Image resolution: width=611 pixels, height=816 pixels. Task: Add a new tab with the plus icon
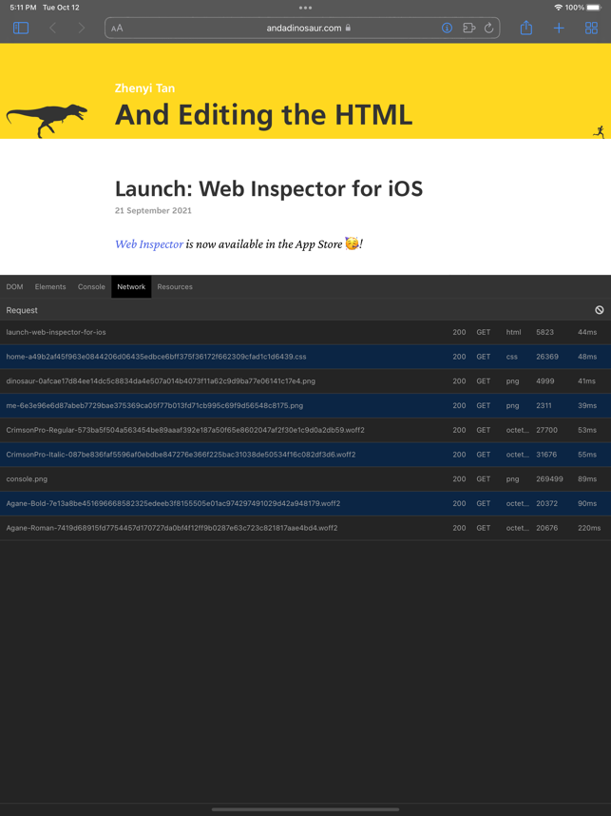click(x=559, y=29)
